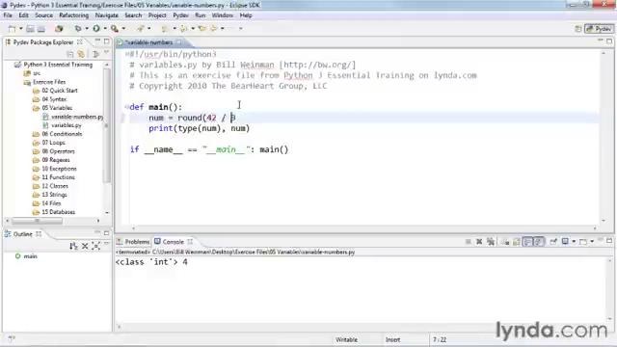The height and width of the screenshot is (347, 617).
Task: Click Remove All Terminated Launches icon
Action: pyautogui.click(x=491, y=242)
